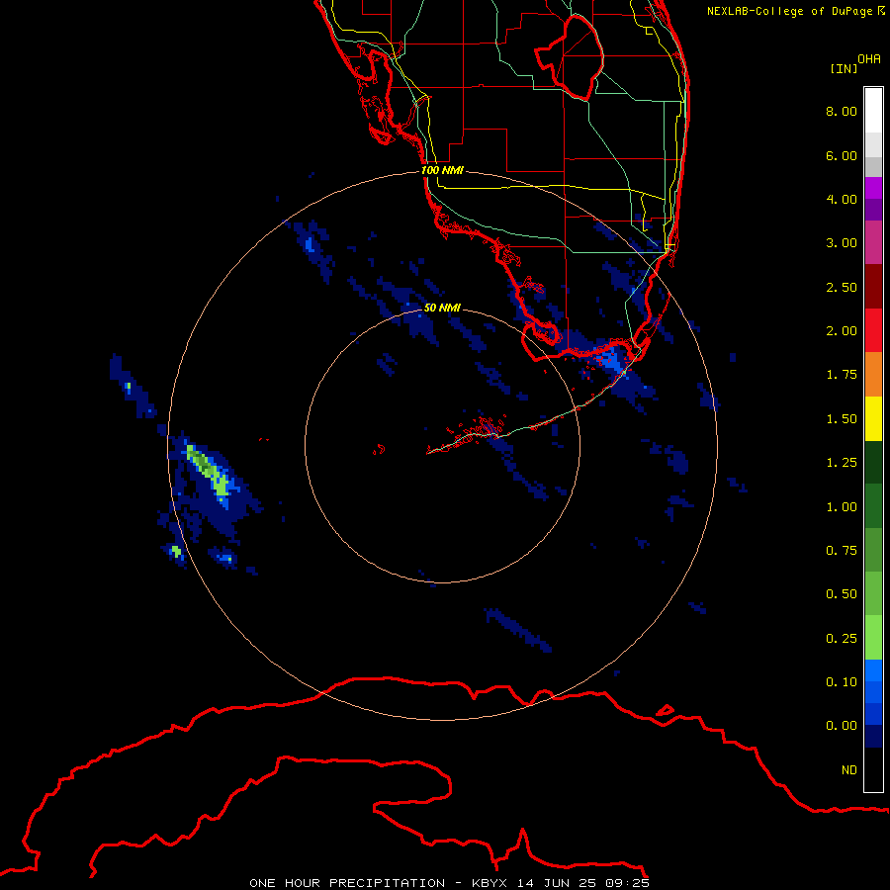Click the red 2.00 color swatch

click(873, 330)
